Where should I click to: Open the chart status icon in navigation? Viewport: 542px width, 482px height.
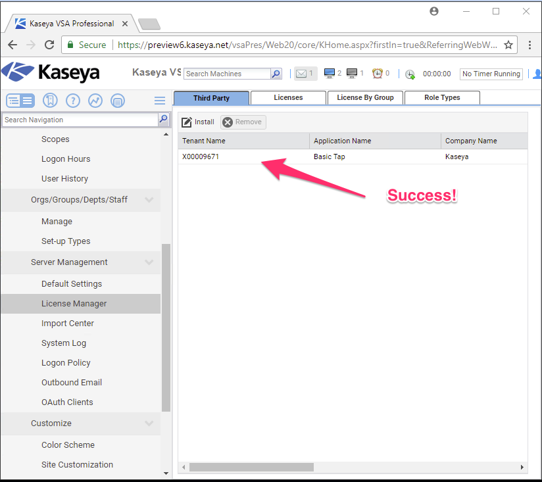pos(95,101)
